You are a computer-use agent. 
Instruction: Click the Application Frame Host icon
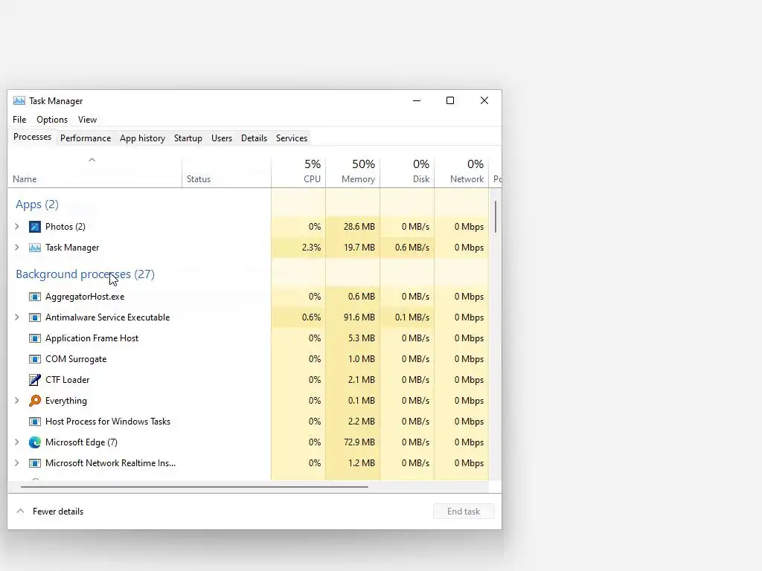pos(34,338)
